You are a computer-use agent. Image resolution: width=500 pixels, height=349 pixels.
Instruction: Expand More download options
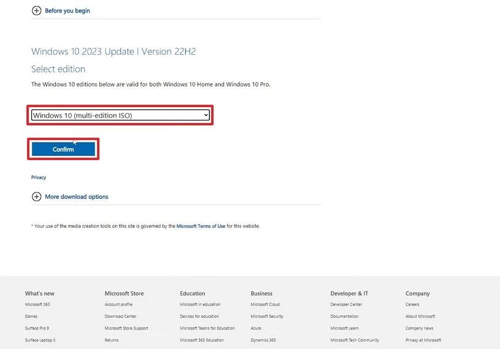coord(70,197)
